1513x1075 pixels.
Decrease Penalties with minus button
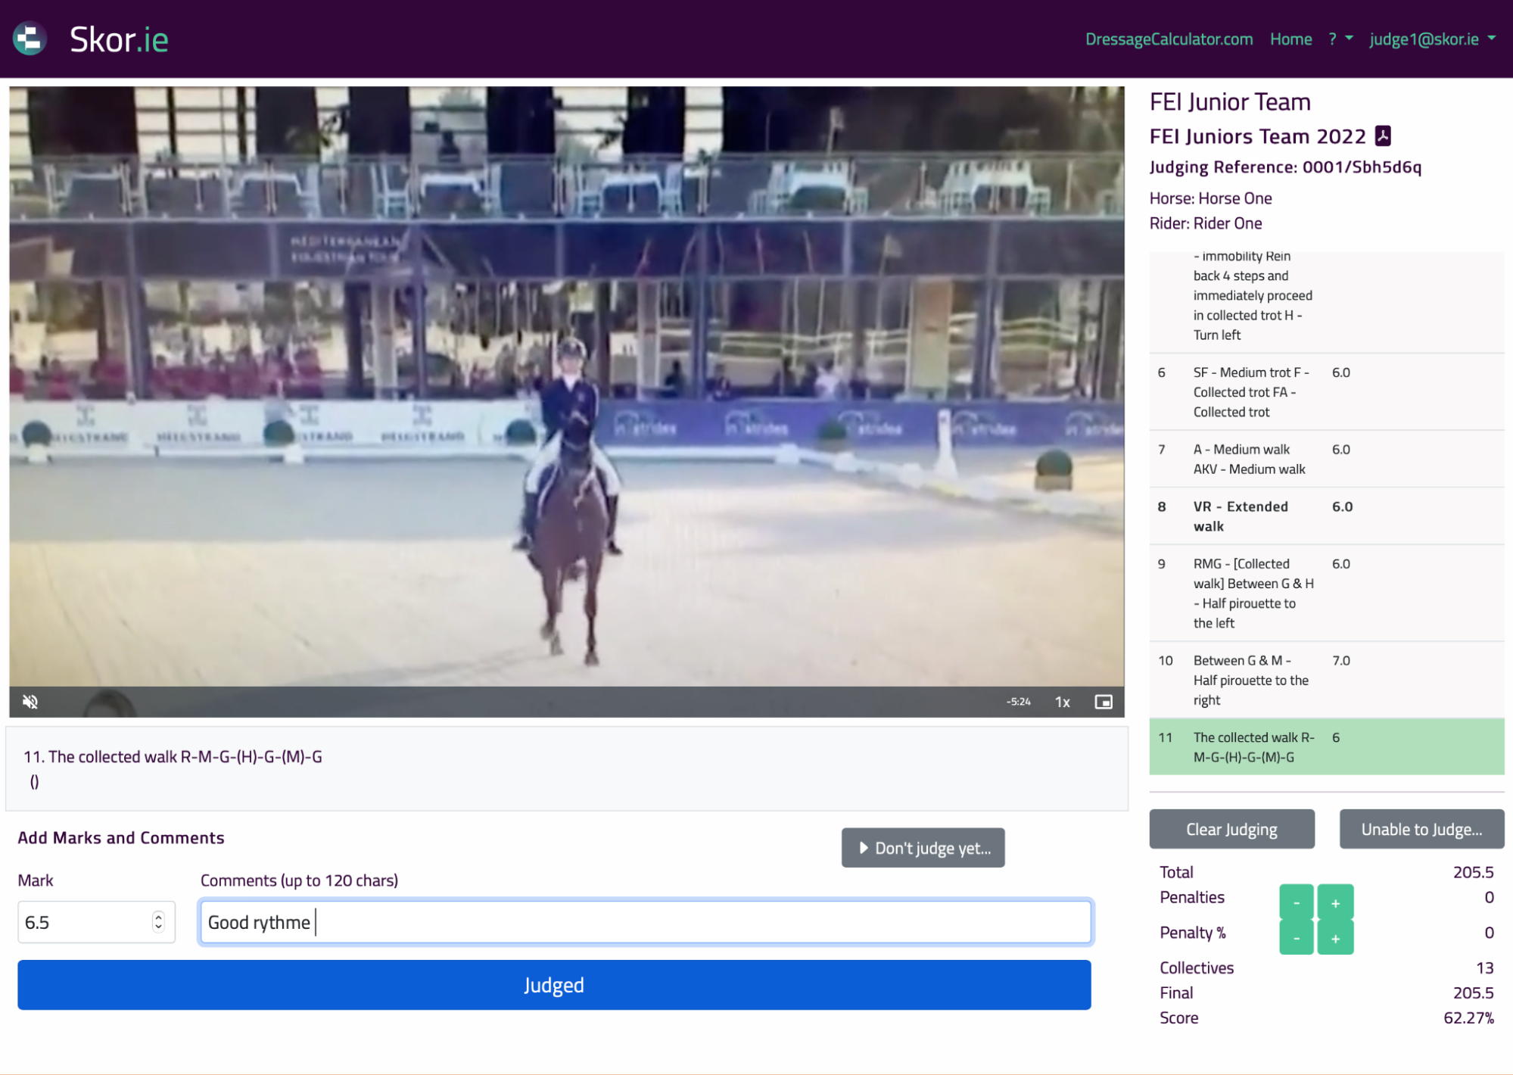[1296, 902]
